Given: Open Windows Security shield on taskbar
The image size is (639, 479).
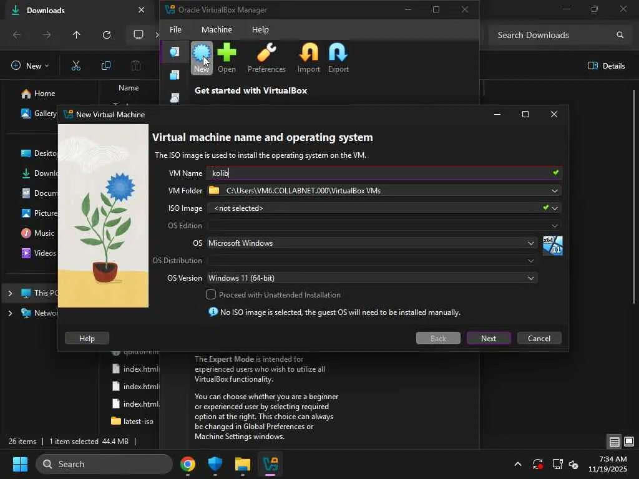Looking at the screenshot, I should pyautogui.click(x=215, y=464).
